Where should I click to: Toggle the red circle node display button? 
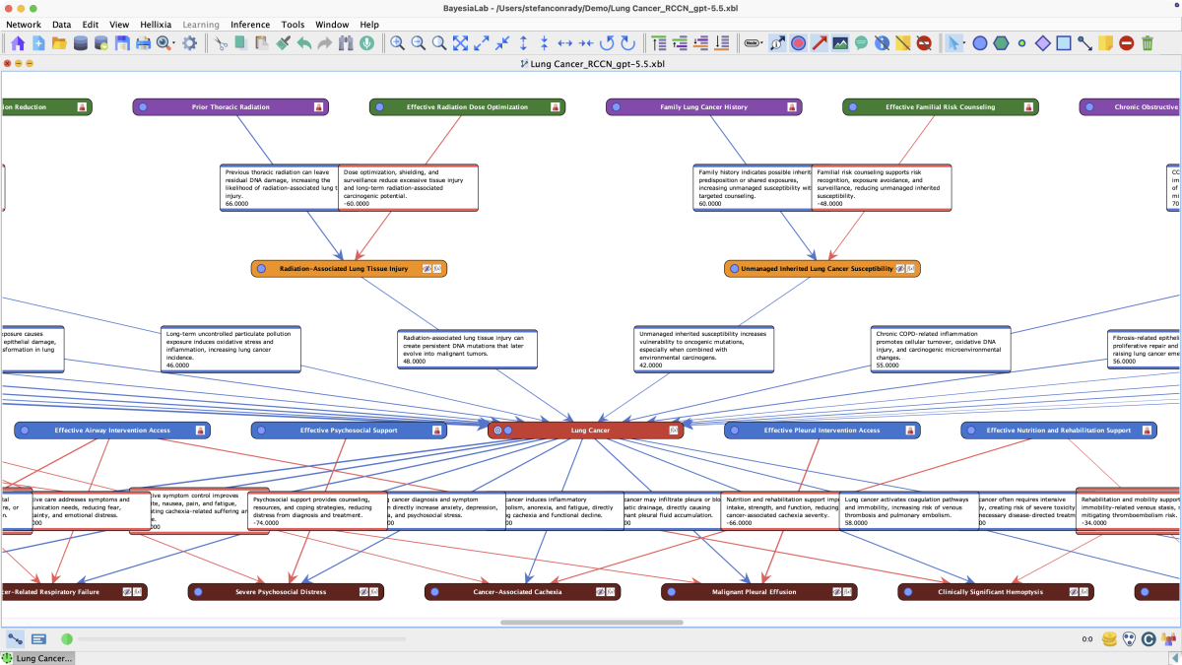point(798,43)
